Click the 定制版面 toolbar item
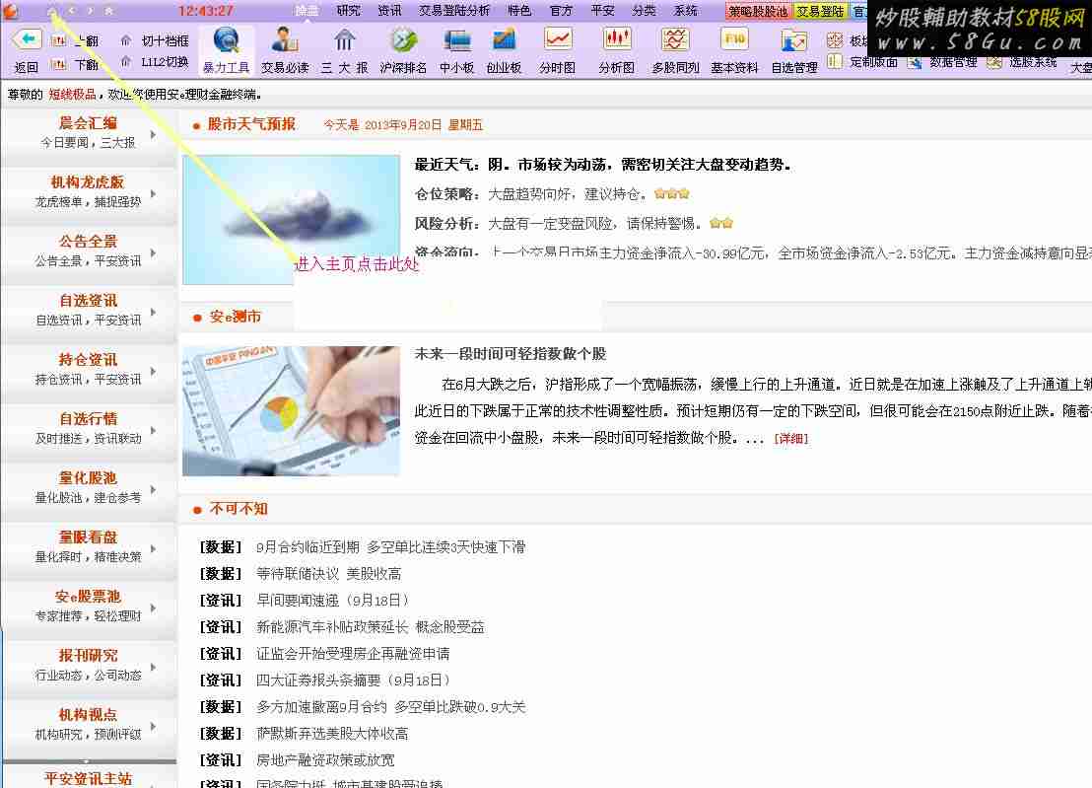Viewport: 1092px width, 788px height. click(x=863, y=62)
